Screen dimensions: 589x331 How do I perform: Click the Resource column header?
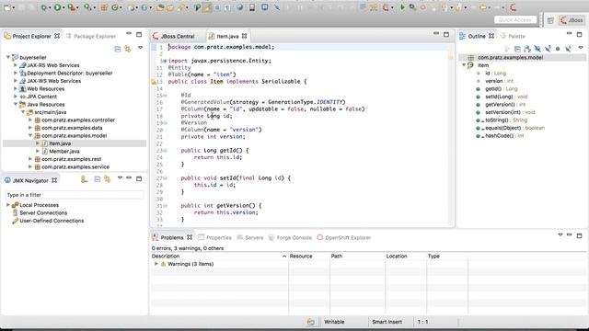[x=309, y=256]
